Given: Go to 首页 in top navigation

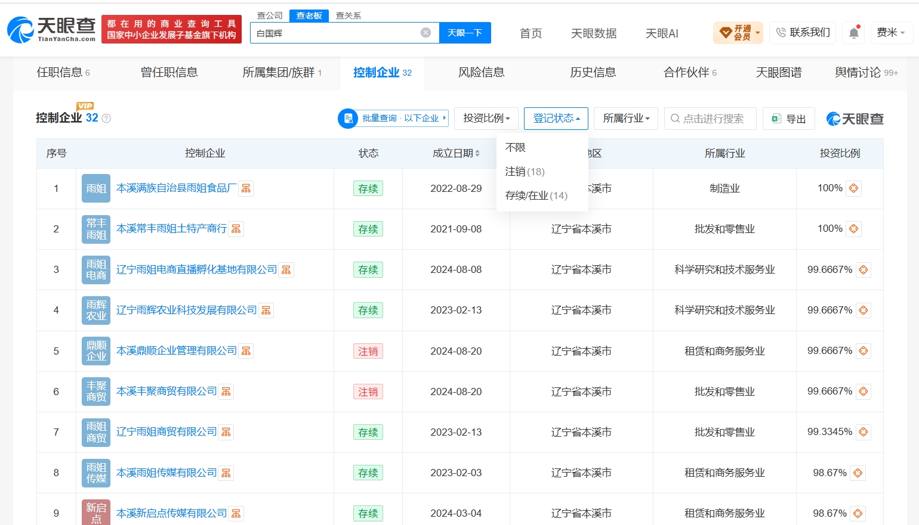Looking at the screenshot, I should (x=531, y=33).
